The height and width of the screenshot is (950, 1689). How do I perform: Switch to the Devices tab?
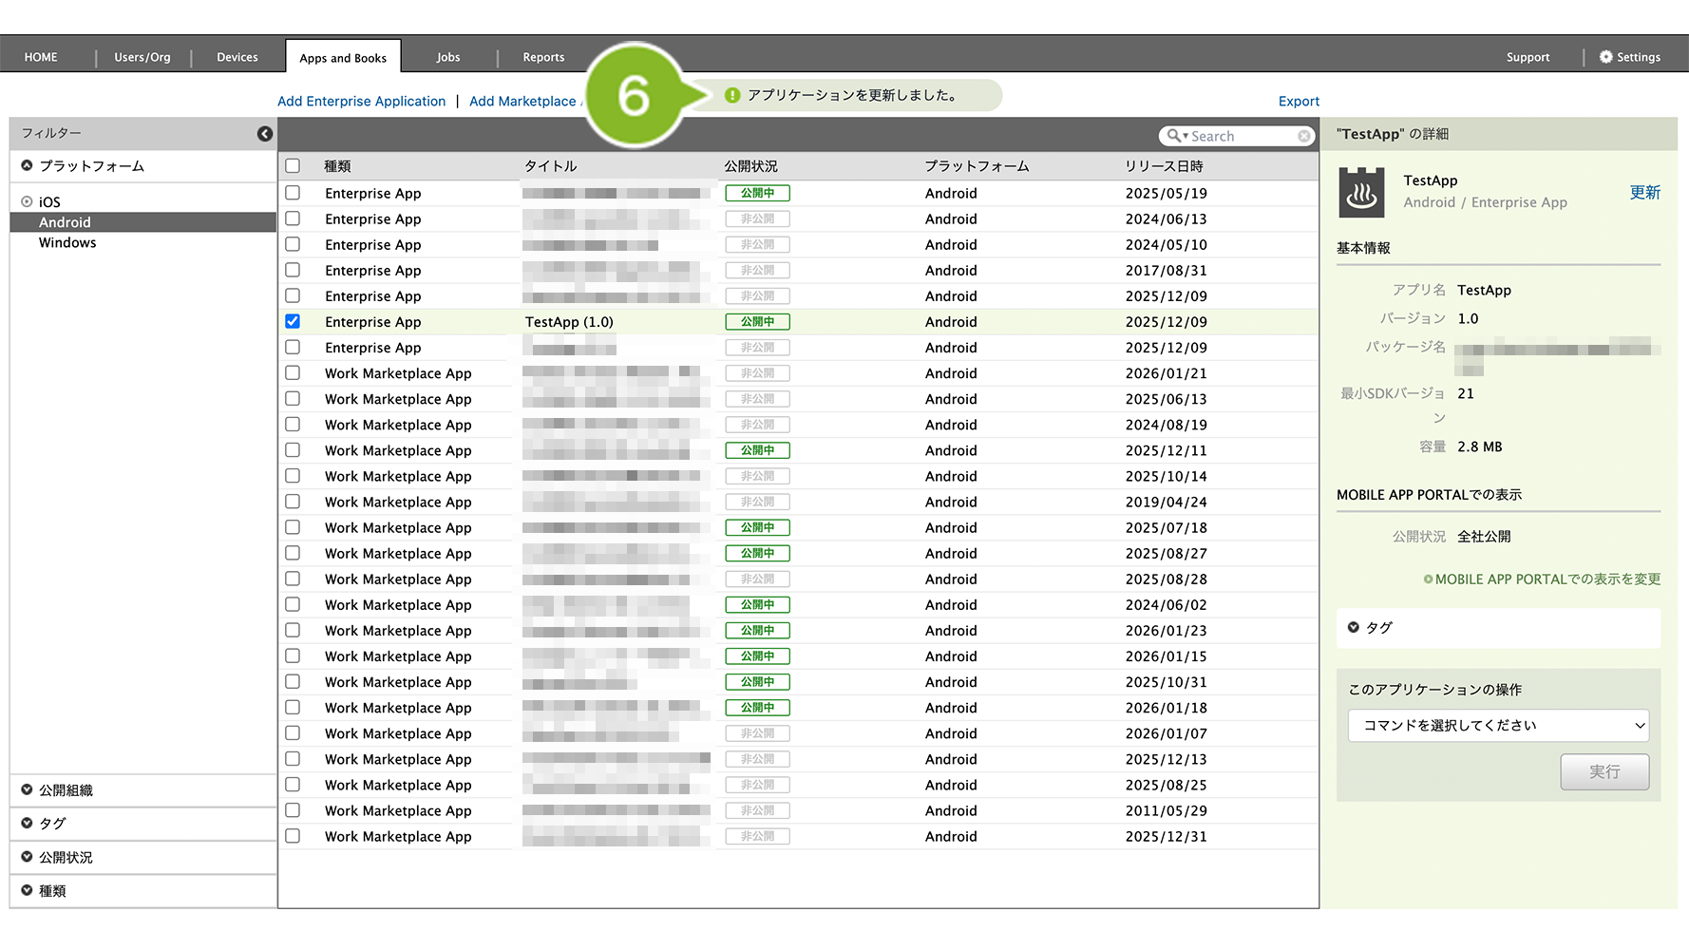click(237, 57)
